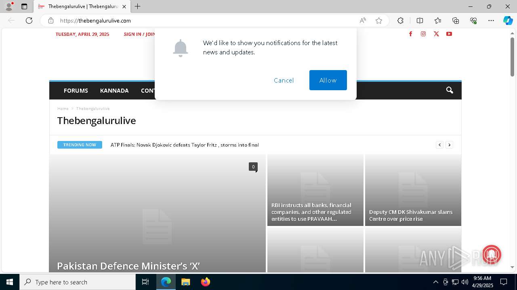Show next trending headline

tap(449, 145)
